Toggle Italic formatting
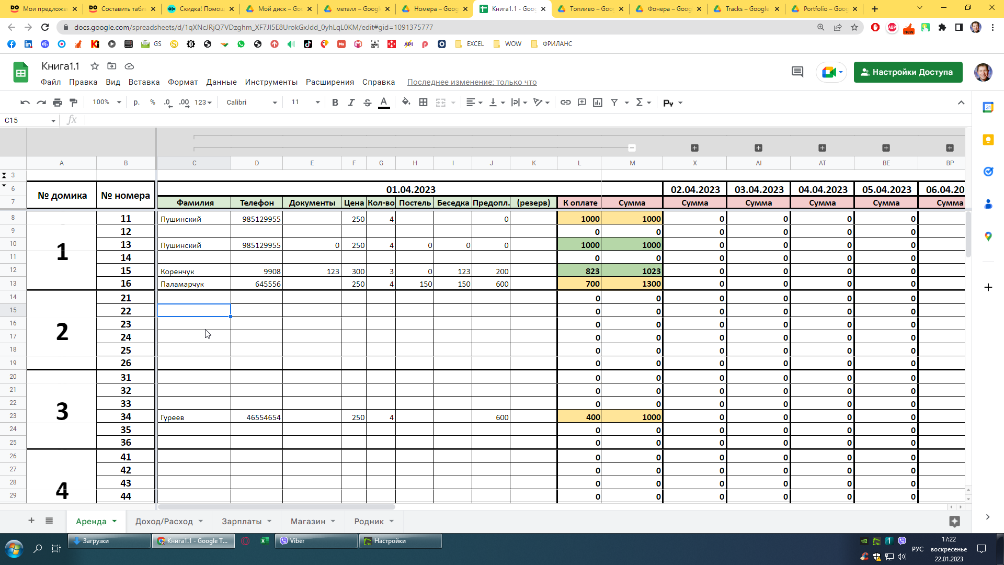This screenshot has width=1004, height=565. (x=351, y=103)
